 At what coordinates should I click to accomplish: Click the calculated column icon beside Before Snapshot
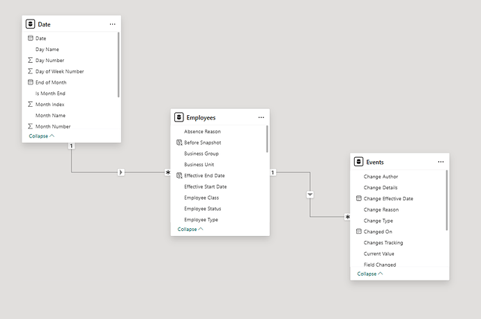(x=178, y=142)
